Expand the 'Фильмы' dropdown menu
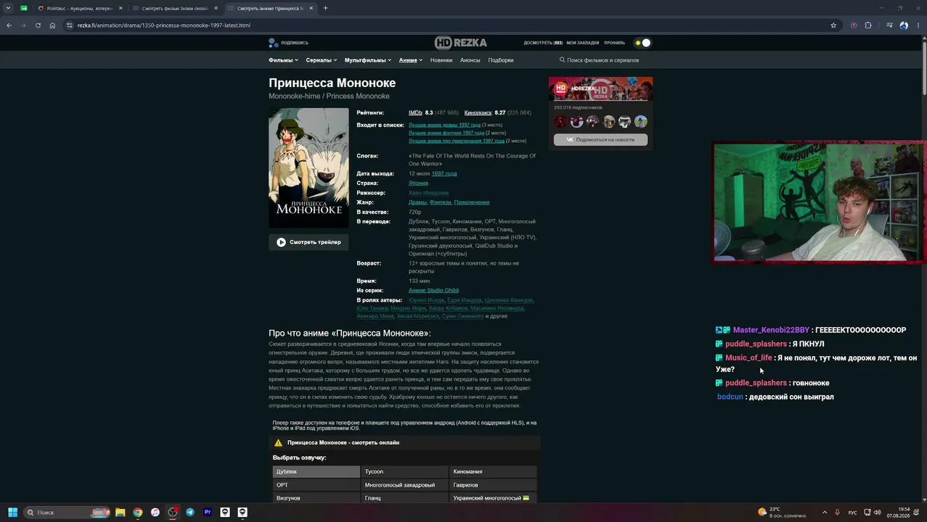 (x=283, y=60)
